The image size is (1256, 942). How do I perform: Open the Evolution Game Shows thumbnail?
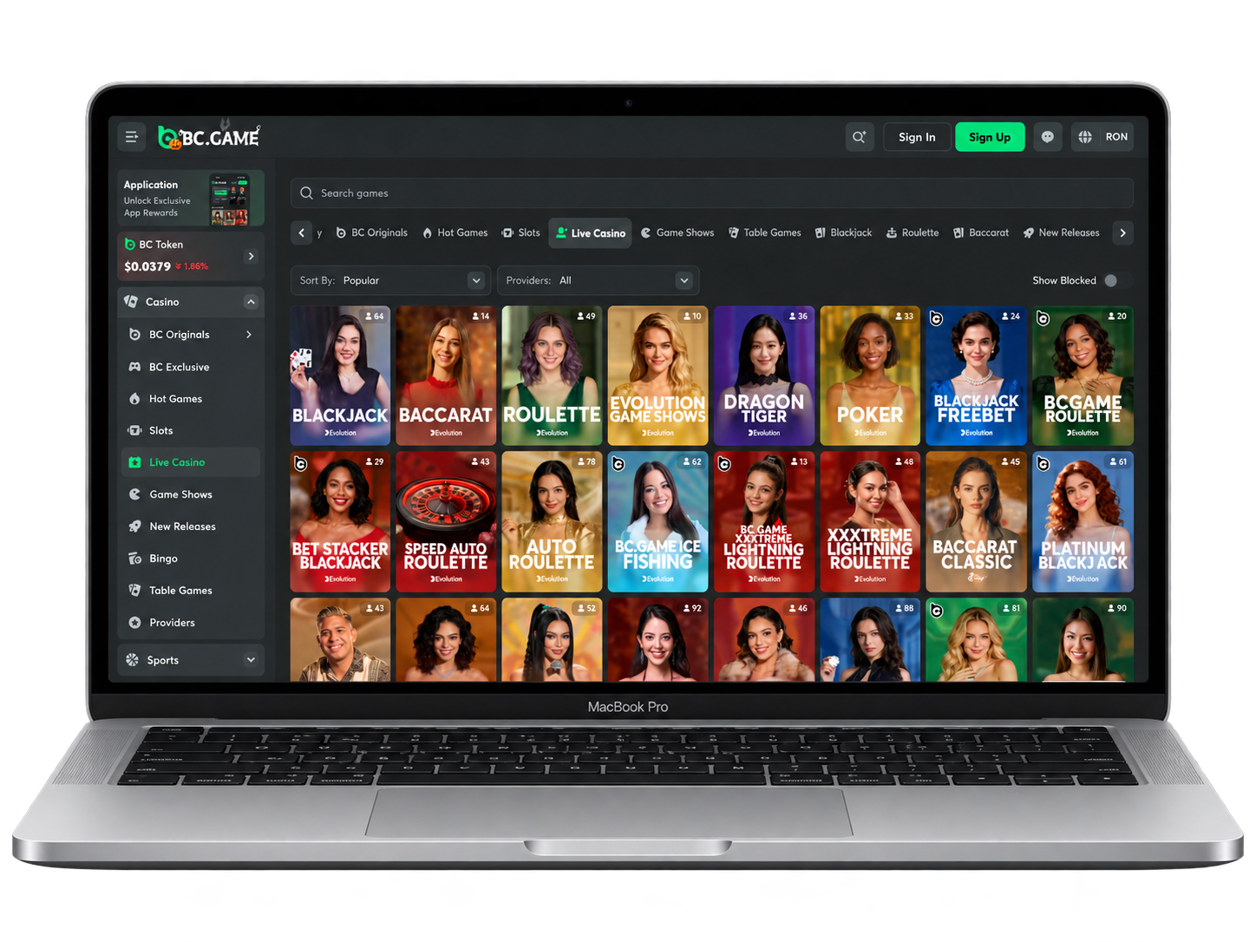658,376
